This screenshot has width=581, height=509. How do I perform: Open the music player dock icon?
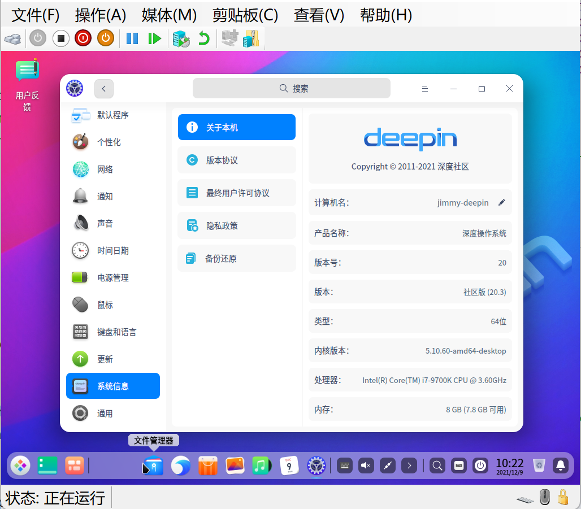pyautogui.click(x=262, y=466)
